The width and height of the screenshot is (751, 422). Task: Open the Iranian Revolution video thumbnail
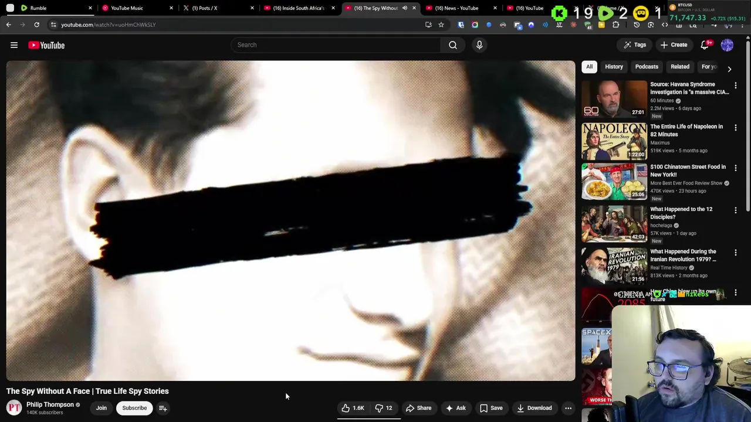(614, 266)
